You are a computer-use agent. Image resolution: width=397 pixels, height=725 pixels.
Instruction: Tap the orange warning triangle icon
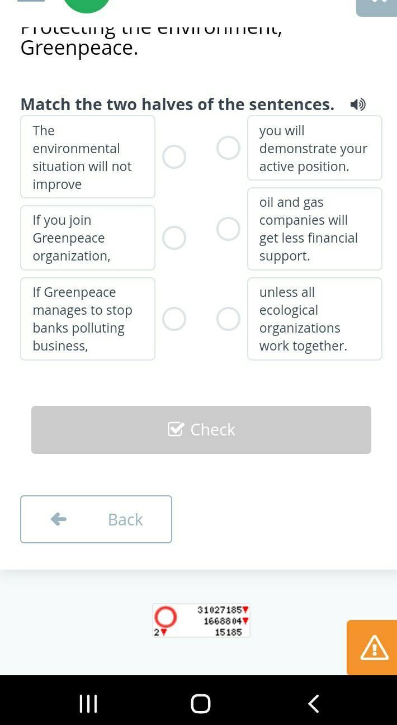pos(374,648)
